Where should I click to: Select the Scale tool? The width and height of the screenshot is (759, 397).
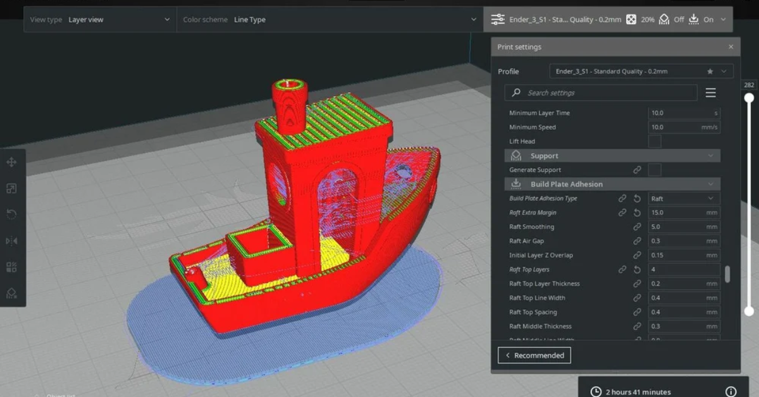[11, 188]
